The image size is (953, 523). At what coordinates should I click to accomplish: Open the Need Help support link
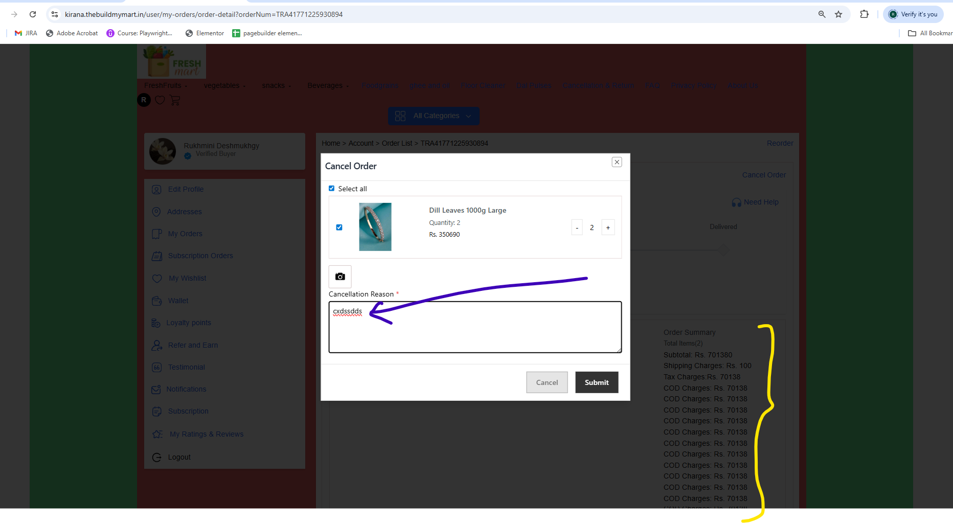click(x=755, y=202)
